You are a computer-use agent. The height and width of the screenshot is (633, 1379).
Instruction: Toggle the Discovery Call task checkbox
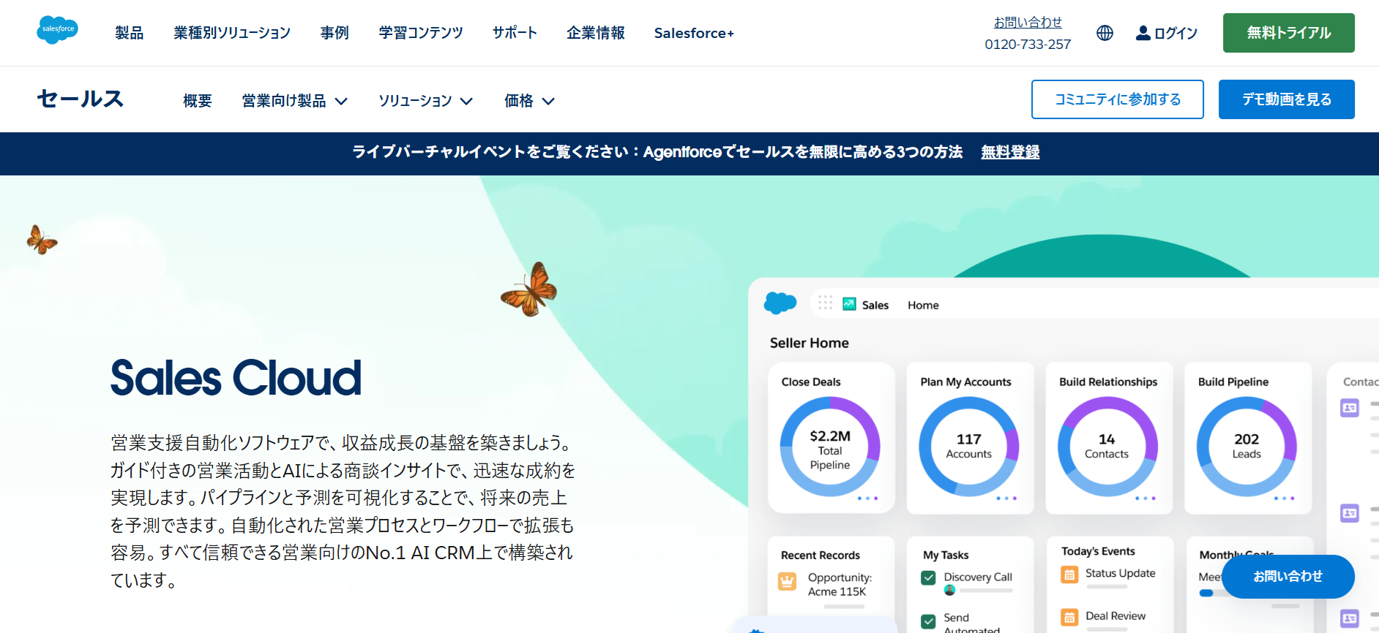coord(928,578)
